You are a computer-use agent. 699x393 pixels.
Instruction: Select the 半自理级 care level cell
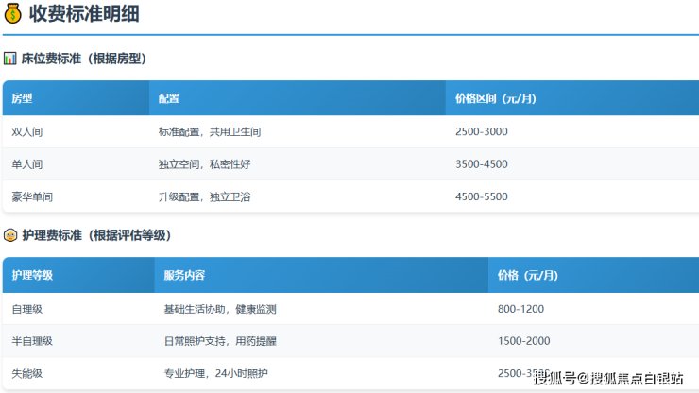click(x=32, y=341)
